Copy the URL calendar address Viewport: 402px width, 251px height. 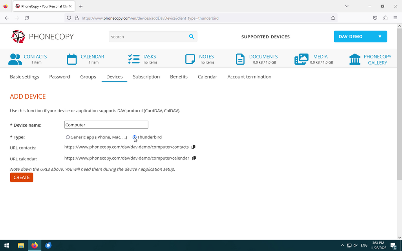(x=194, y=158)
